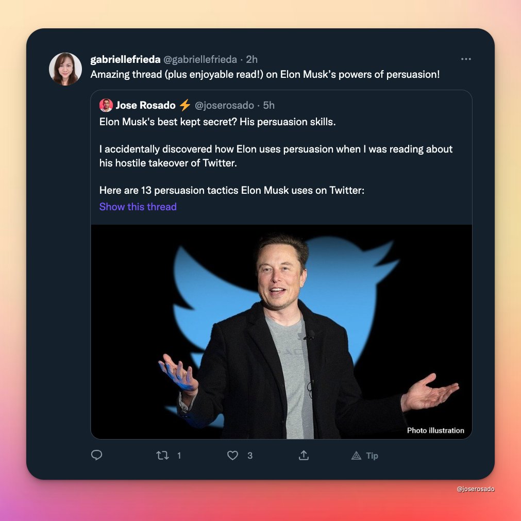Click the like count 3

click(250, 456)
